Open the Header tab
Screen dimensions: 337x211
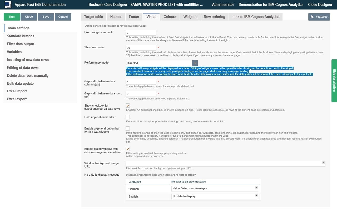pos(116,17)
